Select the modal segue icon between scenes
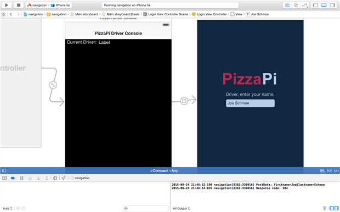 (184, 101)
